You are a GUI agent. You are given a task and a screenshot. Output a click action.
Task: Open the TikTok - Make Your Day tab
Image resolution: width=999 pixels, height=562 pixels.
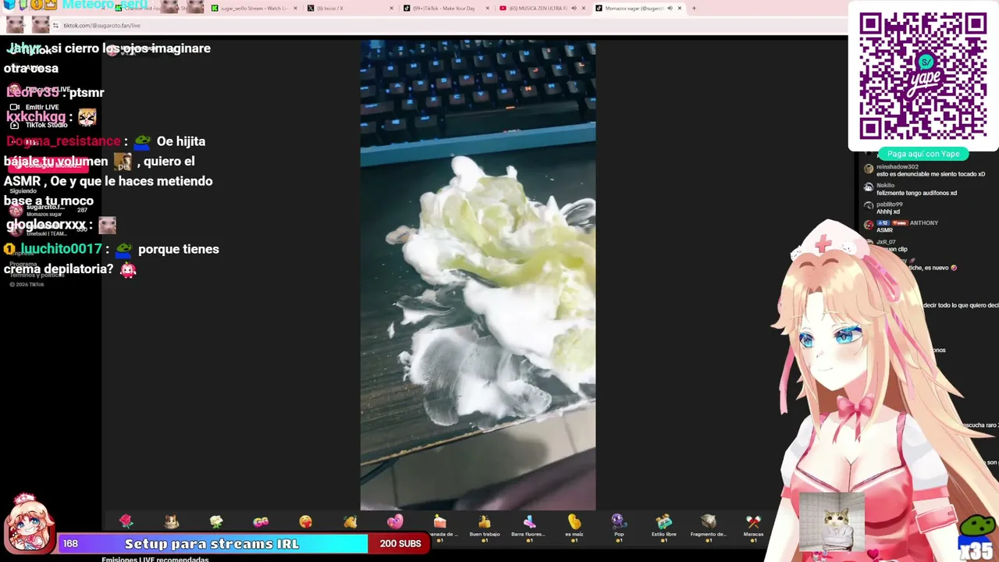pyautogui.click(x=445, y=9)
